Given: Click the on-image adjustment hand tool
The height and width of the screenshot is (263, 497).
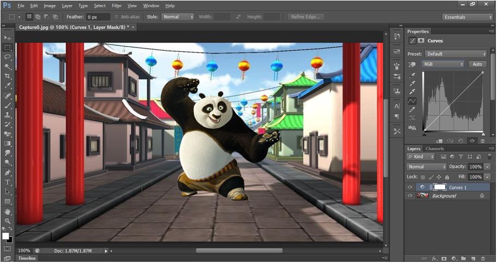Looking at the screenshot, I should [412, 64].
